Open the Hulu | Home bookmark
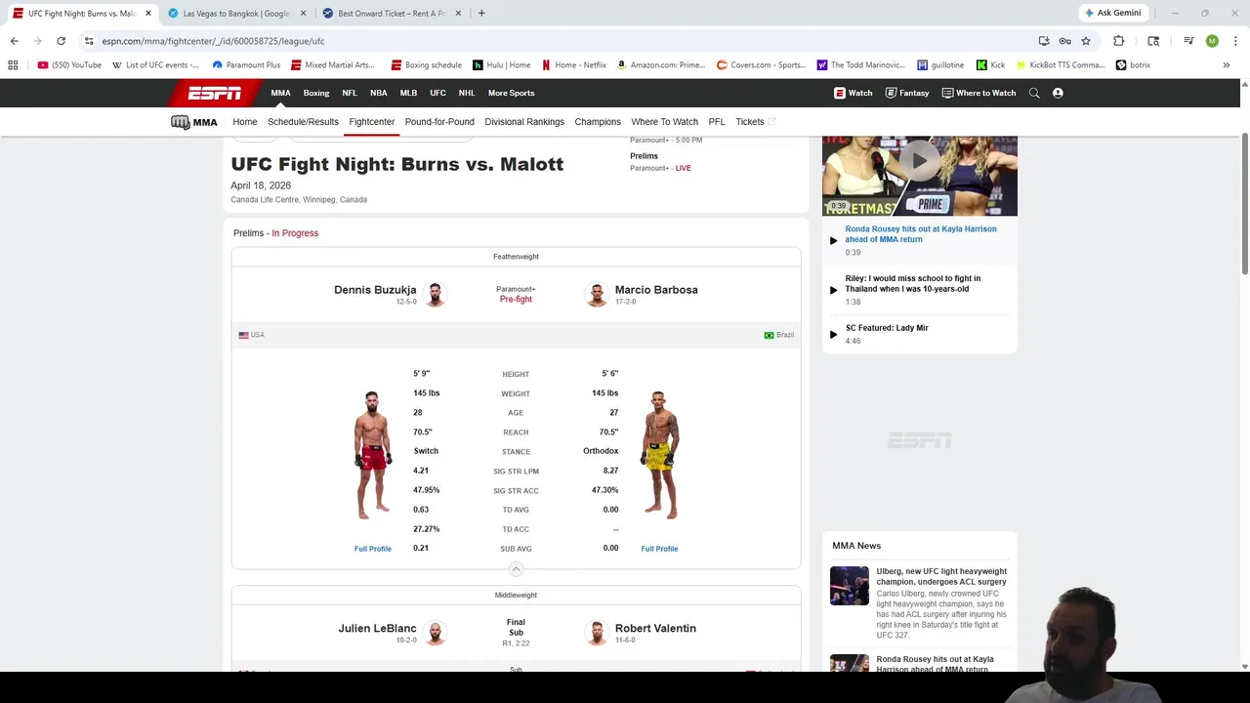 pyautogui.click(x=502, y=65)
